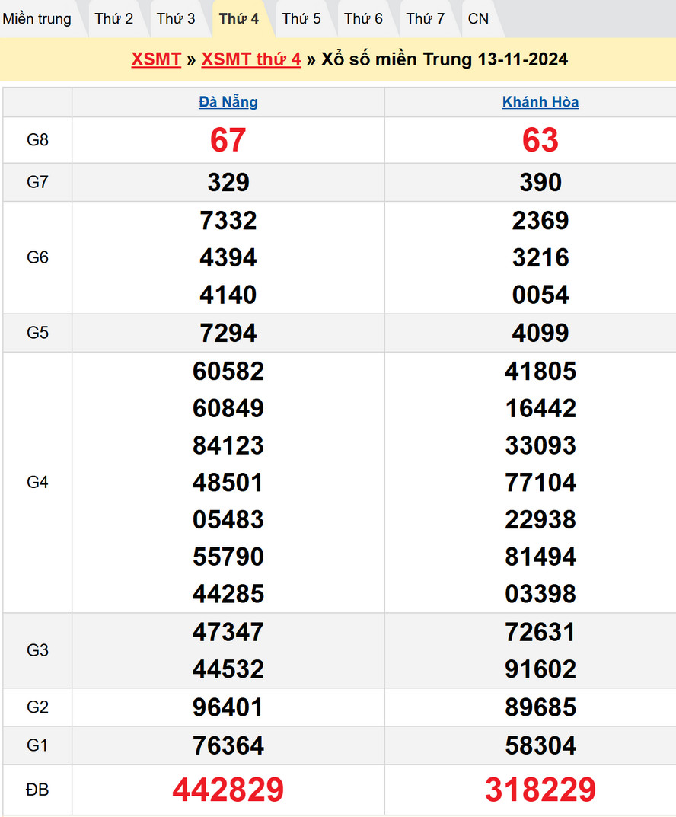Switch to the Thứ 2 tab

[114, 19]
